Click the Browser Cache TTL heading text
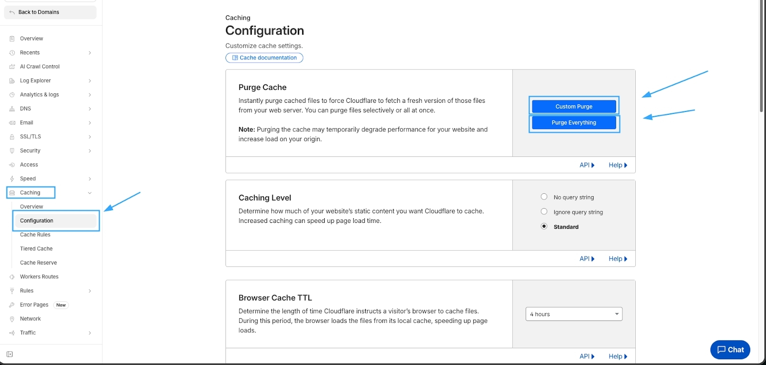Image resolution: width=766 pixels, height=365 pixels. 275,298
